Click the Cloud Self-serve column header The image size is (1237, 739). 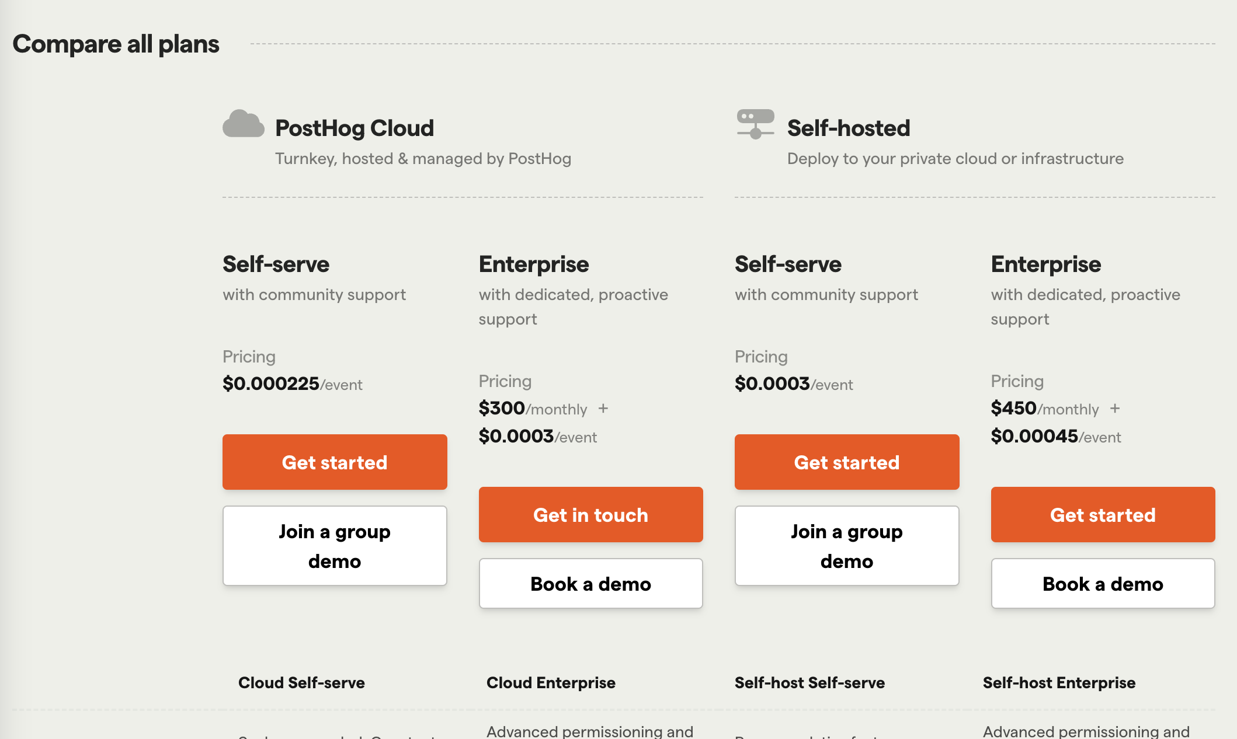click(x=301, y=682)
